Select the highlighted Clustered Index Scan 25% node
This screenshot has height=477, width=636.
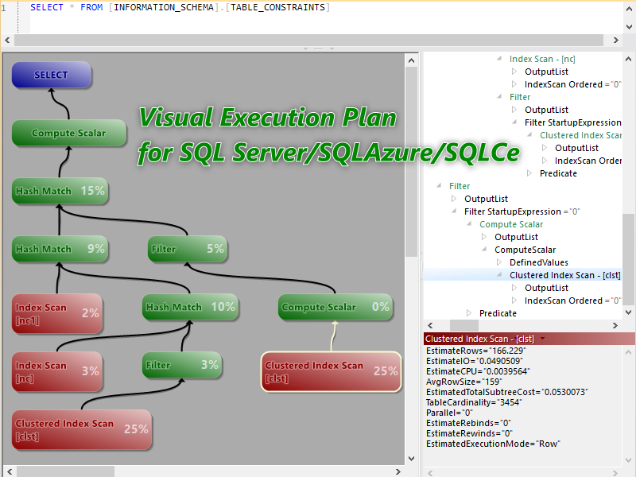click(x=331, y=371)
